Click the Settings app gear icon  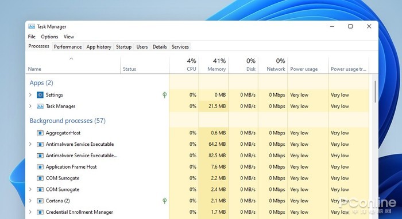tap(40, 95)
